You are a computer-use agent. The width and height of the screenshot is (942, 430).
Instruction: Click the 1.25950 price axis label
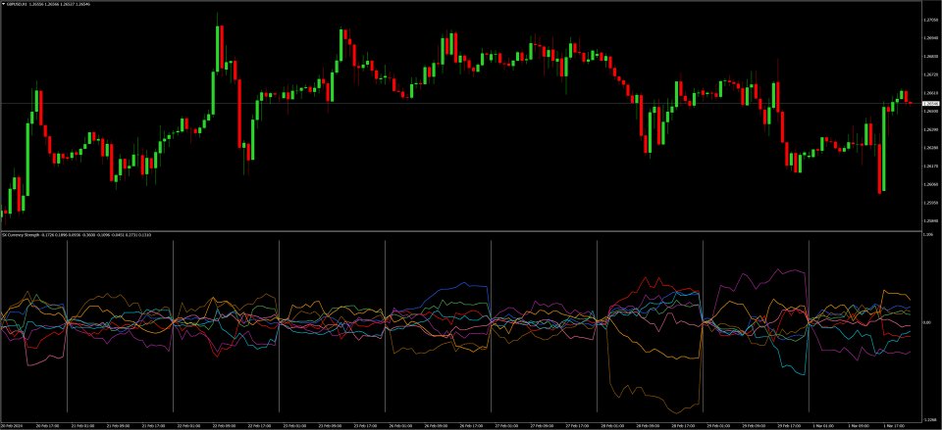click(x=931, y=203)
